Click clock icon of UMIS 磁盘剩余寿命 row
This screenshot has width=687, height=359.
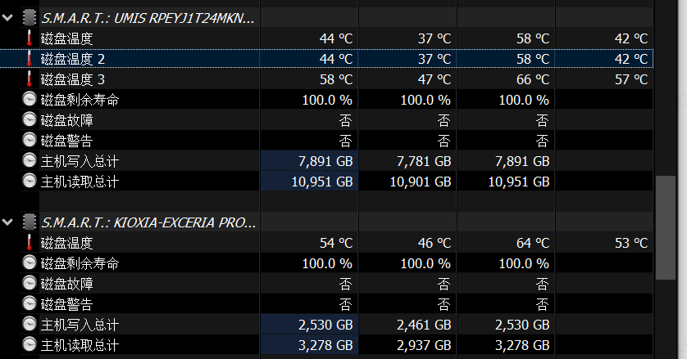30,100
